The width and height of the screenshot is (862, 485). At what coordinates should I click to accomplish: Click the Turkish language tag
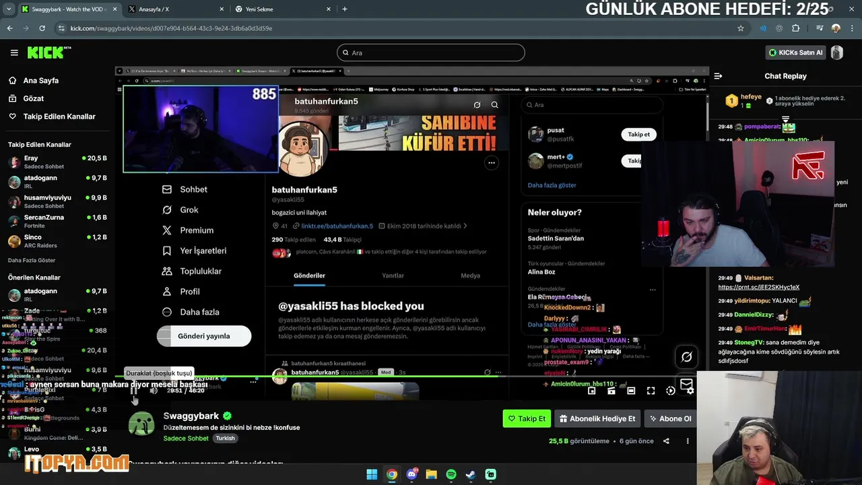pos(225,439)
